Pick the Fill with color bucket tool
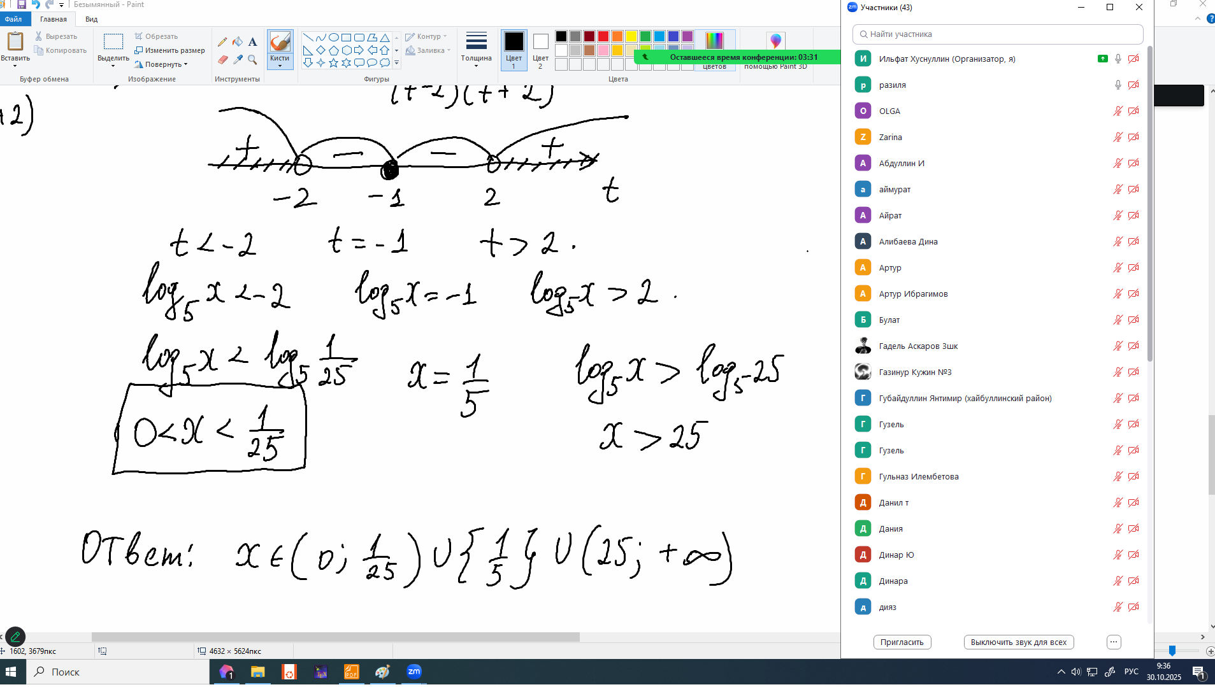The height and width of the screenshot is (687, 1215). (x=238, y=42)
